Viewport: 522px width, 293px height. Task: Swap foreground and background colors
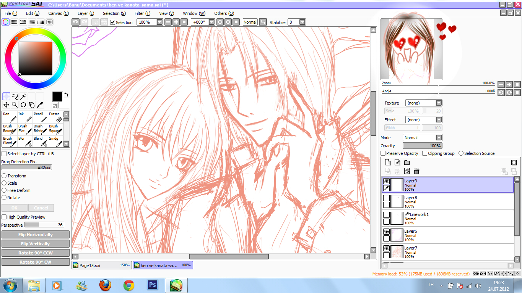[67, 94]
